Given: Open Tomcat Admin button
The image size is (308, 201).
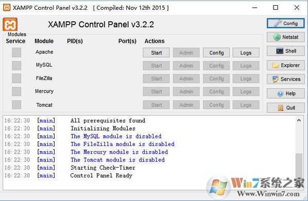Looking at the screenshot, I should click(186, 105).
